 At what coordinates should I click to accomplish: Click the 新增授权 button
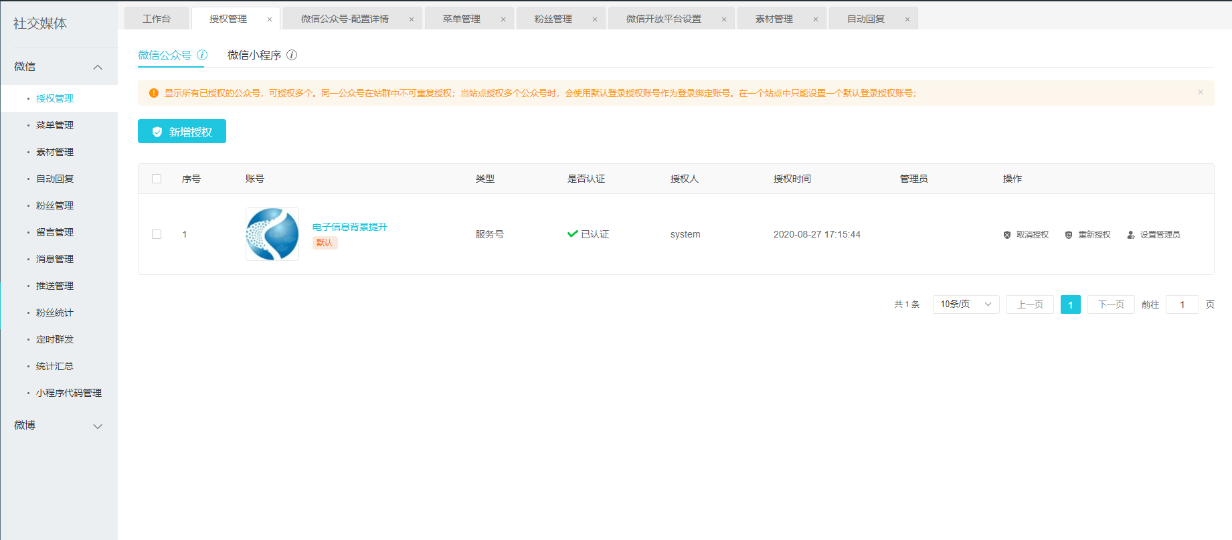[182, 132]
